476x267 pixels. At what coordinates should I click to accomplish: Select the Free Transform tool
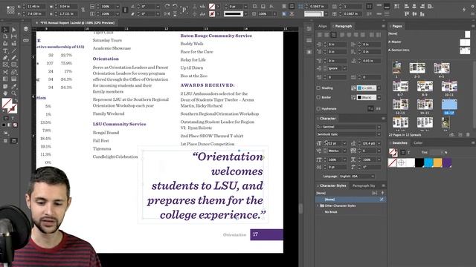pyautogui.click(x=13, y=72)
